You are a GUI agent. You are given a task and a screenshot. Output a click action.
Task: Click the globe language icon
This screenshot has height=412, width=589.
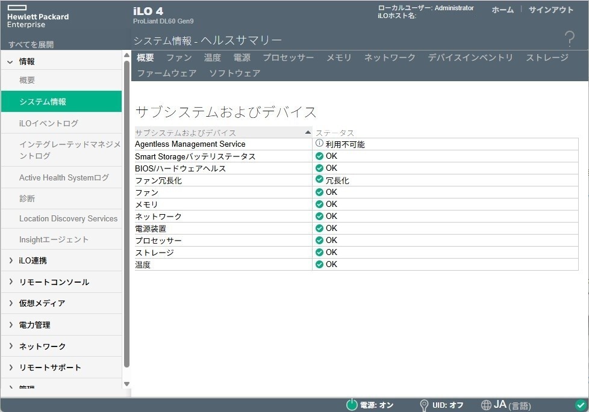point(487,405)
